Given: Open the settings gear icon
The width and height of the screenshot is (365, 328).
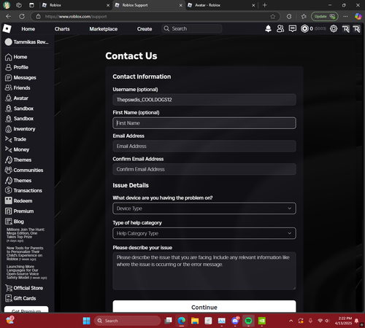Looking at the screenshot, I should pyautogui.click(x=334, y=28).
